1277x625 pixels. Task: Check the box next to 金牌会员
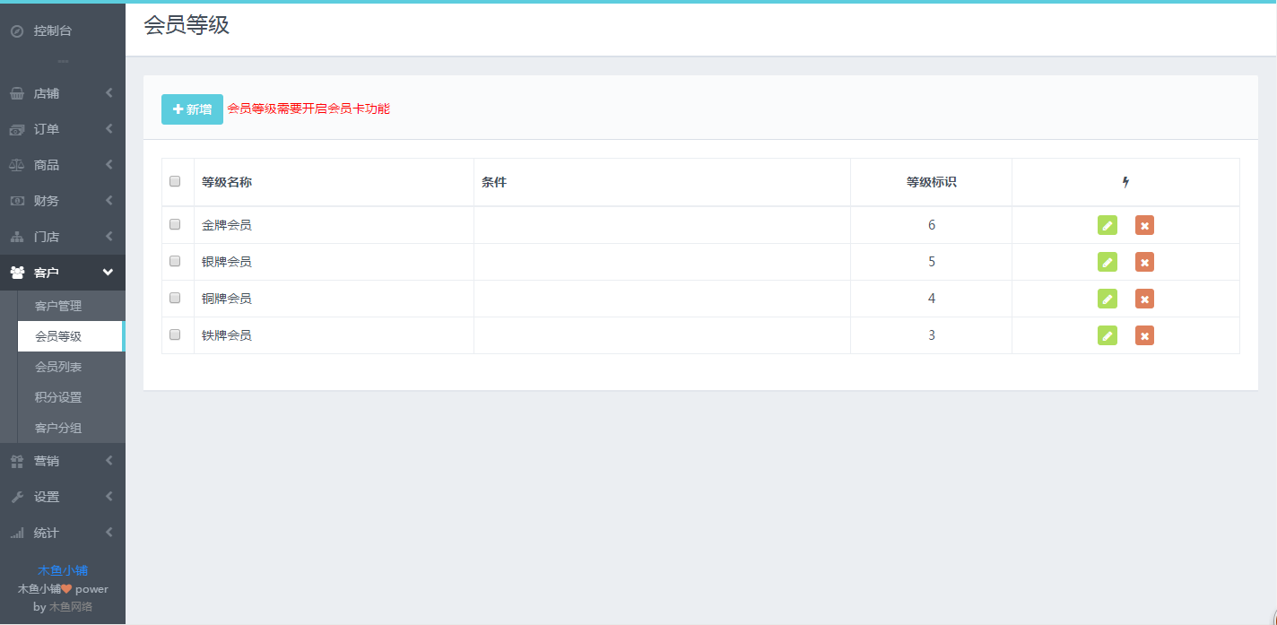pyautogui.click(x=175, y=224)
